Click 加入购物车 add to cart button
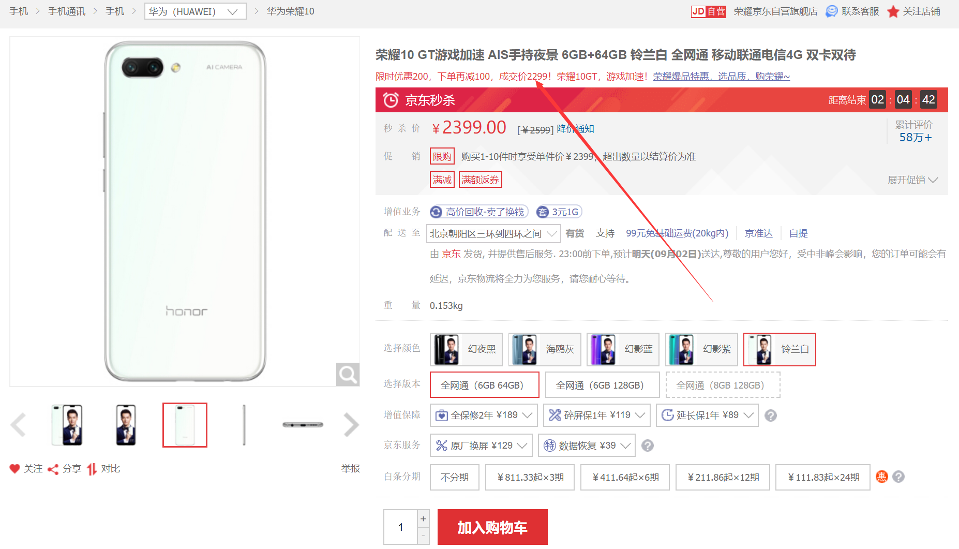This screenshot has height=549, width=959. click(492, 527)
